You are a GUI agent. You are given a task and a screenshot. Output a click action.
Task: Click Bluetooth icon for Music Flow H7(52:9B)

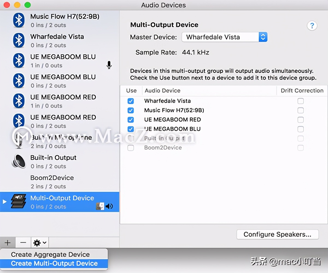pos(19,20)
